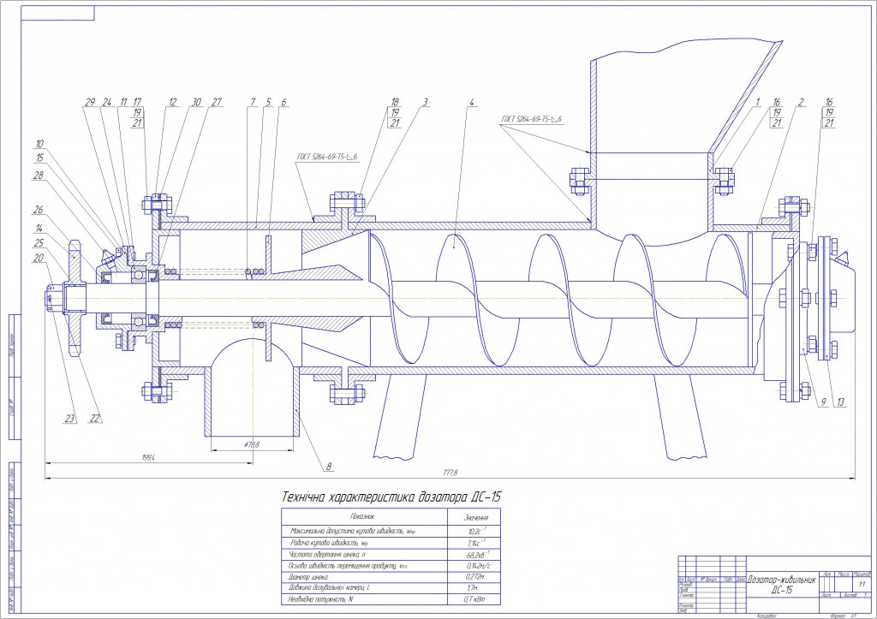This screenshot has height=619, width=877.
Task: Click part callout number 22
Action: coord(96,419)
